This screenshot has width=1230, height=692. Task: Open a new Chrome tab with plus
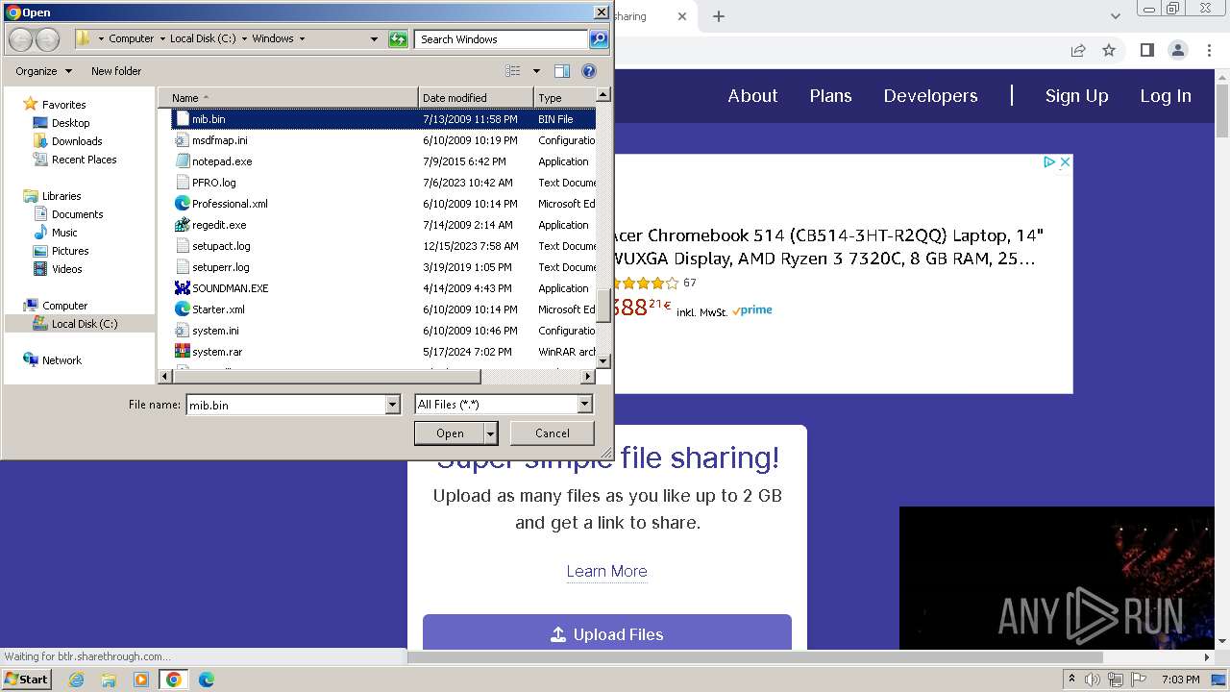(x=719, y=16)
